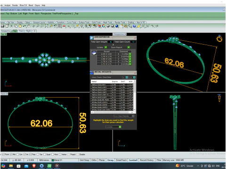Click the Millimeters units field
The image size is (226, 169).
click(x=44, y=160)
